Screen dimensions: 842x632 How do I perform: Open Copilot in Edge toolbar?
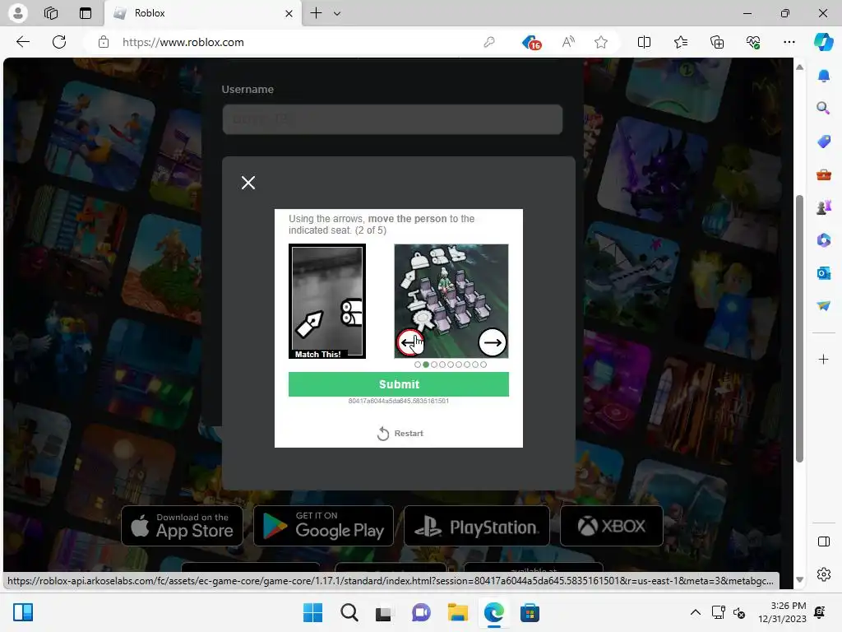[x=824, y=42]
